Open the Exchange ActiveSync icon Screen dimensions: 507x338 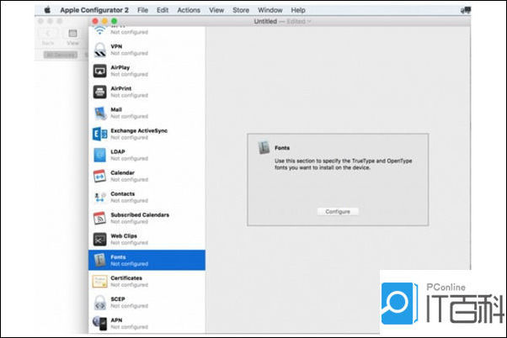100,134
